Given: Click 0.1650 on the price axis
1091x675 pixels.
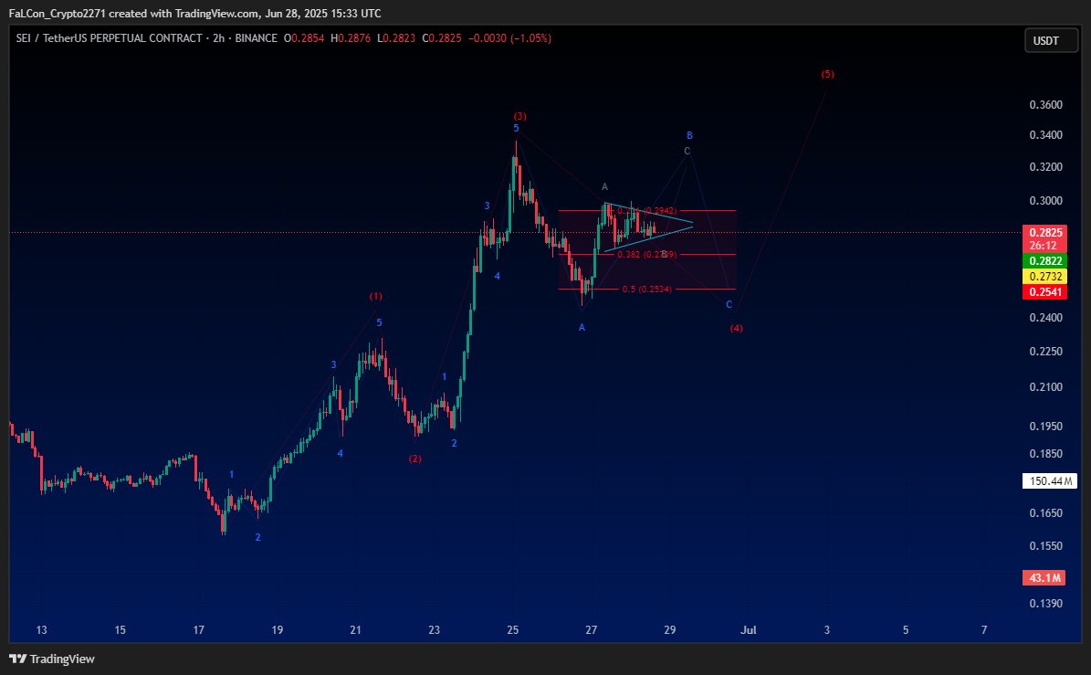Looking at the screenshot, I should [1045, 513].
